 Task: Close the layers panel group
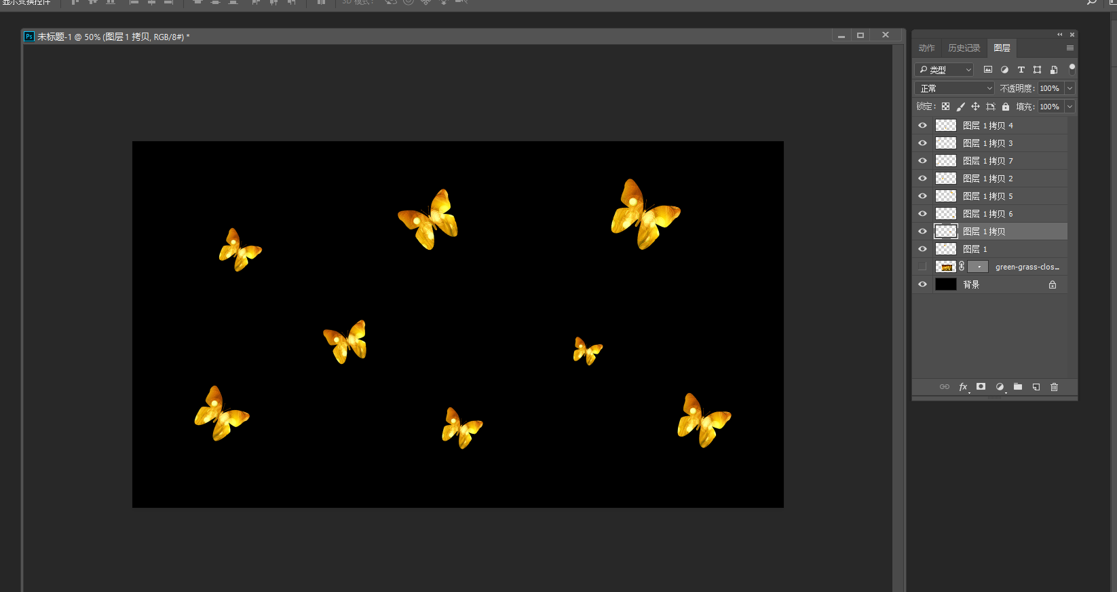tap(1072, 35)
